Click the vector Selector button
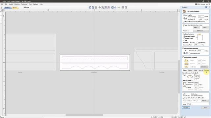This screenshot has height=118, width=211. coord(205,101)
